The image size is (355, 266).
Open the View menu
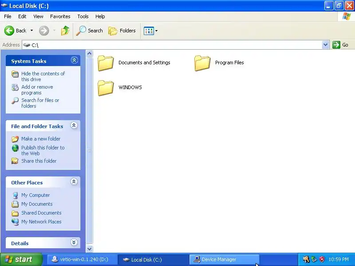point(38,16)
